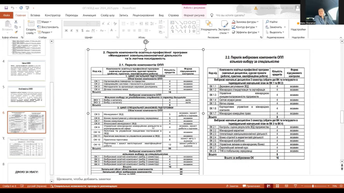This screenshot has width=344, height=193.
Task: Click the Save icon in quick access toolbar
Action: 6,8
